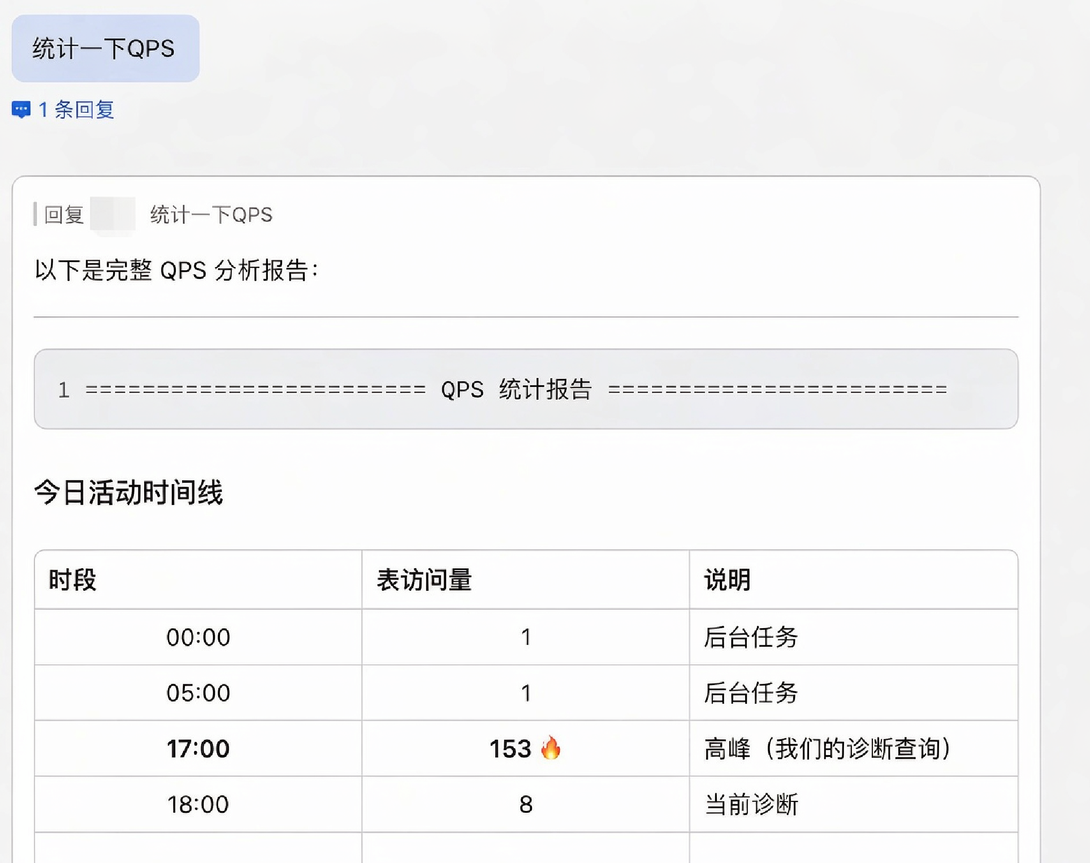Screen dimensions: 1090x863
Task: Click the heading "今日活动时间线"
Action: (129, 492)
